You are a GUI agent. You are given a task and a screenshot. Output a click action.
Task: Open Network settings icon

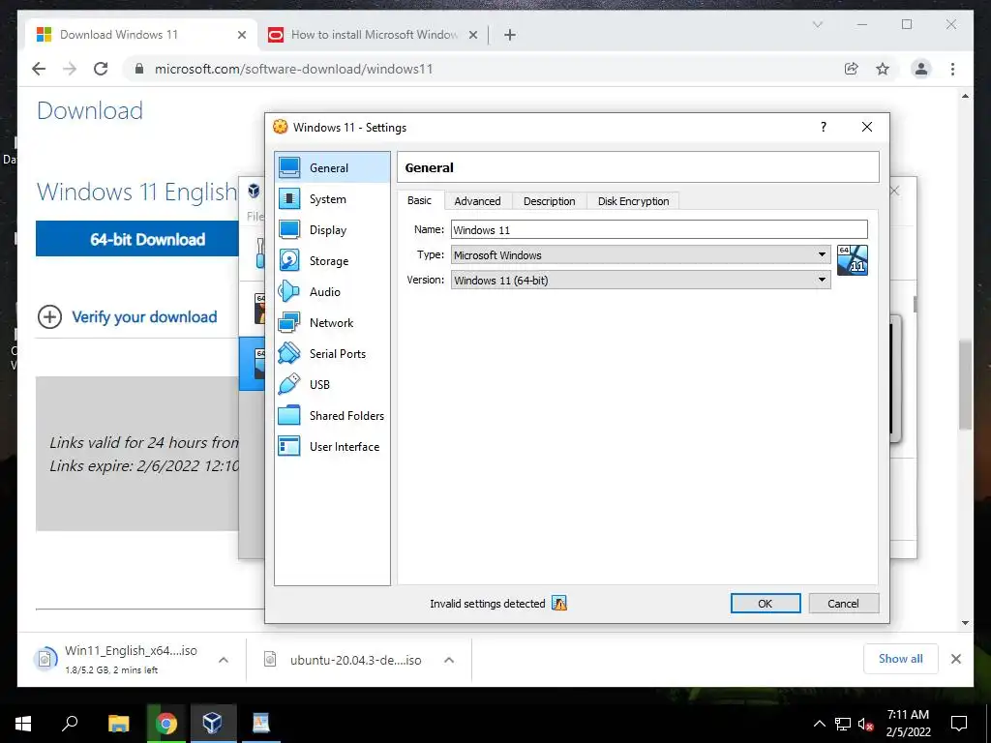point(289,322)
